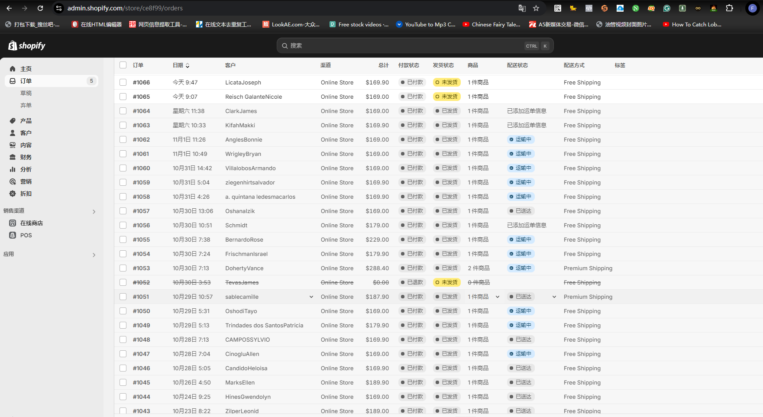Click the Shopify search field
This screenshot has height=417, width=763.
[414, 45]
